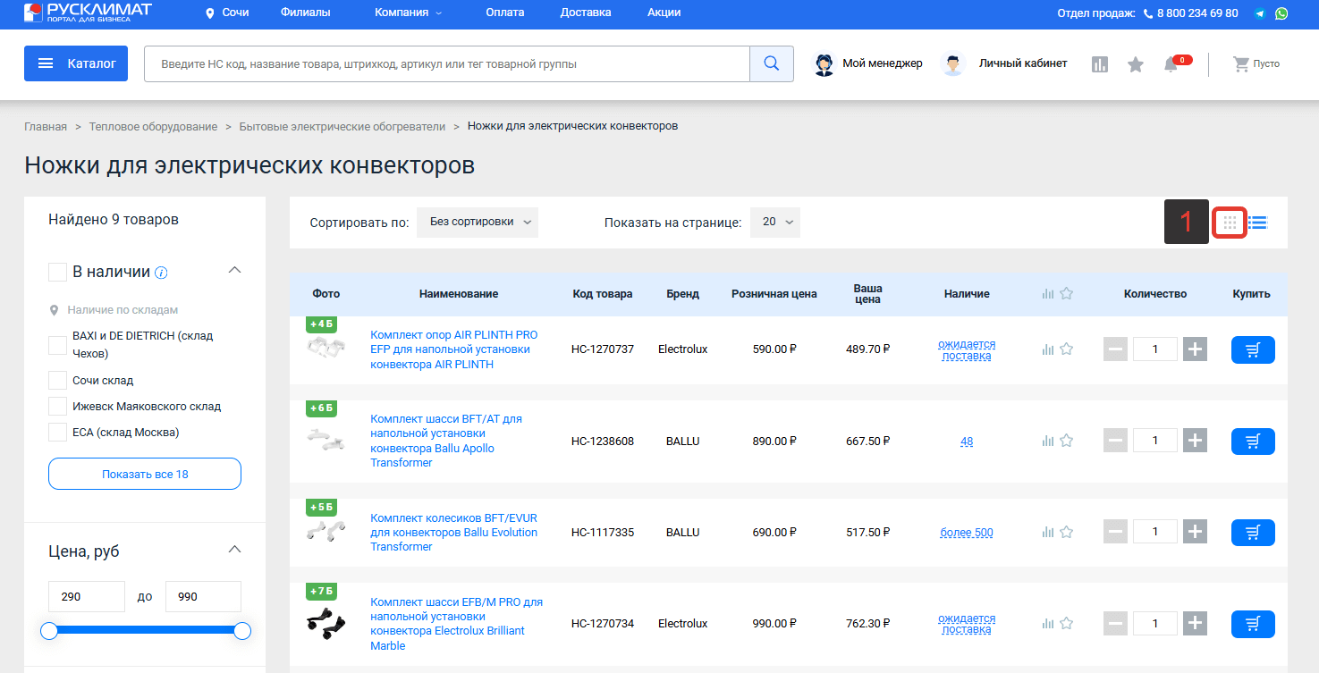Viewport: 1319px width, 673px height.
Task: Call the sales number 8 800 234 69 80
Action: [x=1197, y=13]
